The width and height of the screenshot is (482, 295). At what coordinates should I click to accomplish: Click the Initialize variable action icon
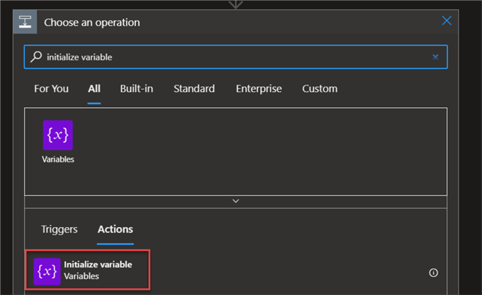pyautogui.click(x=47, y=272)
